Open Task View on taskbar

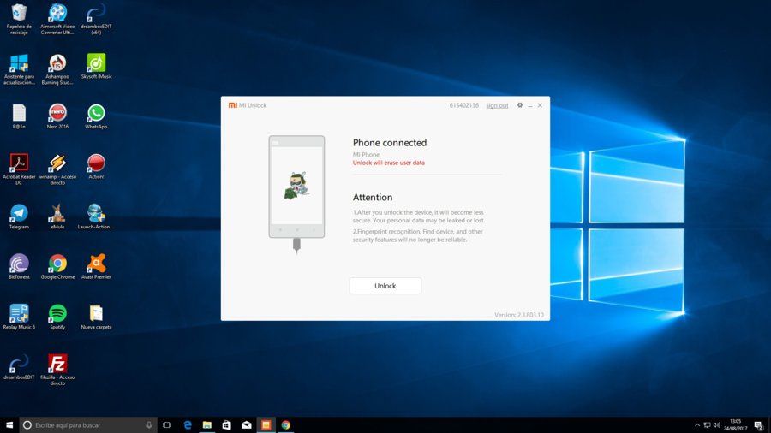[x=167, y=425]
